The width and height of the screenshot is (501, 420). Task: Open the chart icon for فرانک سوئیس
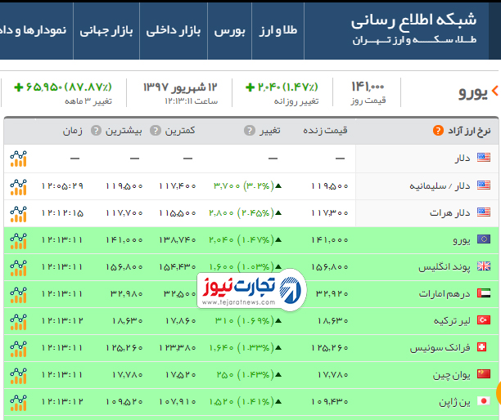coord(18,348)
